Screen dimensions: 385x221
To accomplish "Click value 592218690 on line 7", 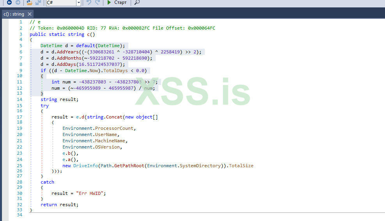I will click(135, 58).
